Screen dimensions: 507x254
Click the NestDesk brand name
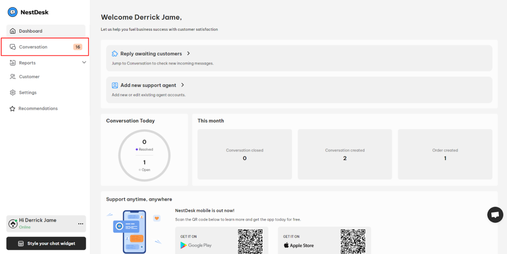tap(34, 12)
